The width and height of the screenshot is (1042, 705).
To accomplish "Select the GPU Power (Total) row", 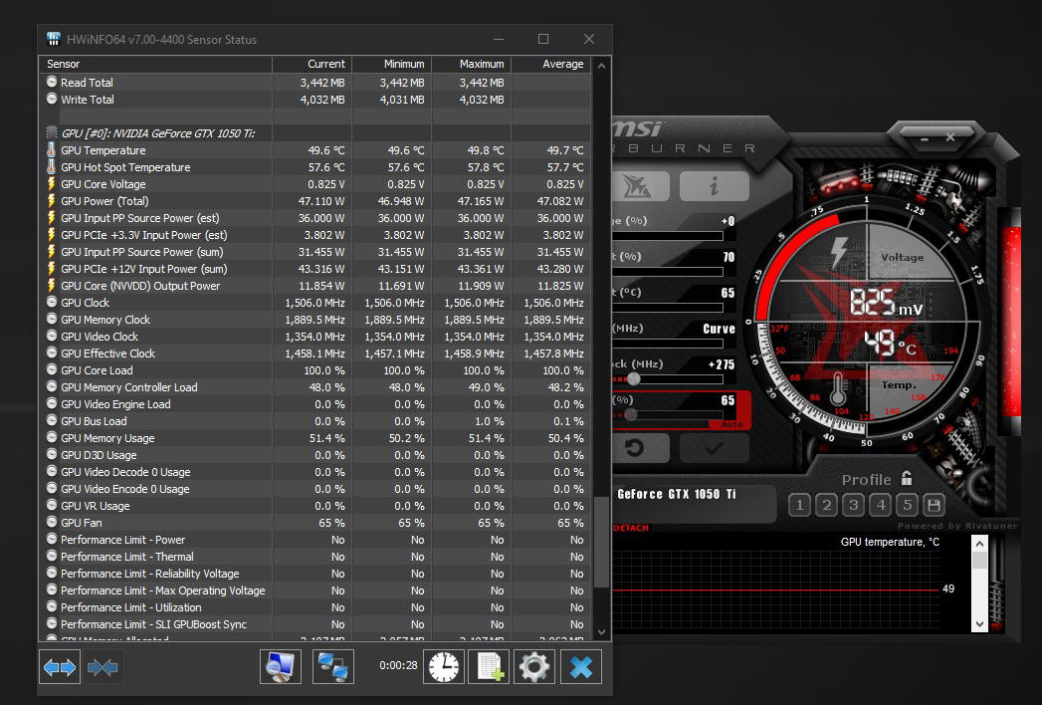I will (315, 201).
